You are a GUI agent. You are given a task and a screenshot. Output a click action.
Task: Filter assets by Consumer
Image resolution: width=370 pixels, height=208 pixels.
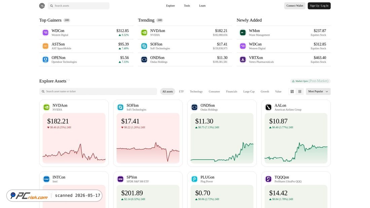click(214, 91)
